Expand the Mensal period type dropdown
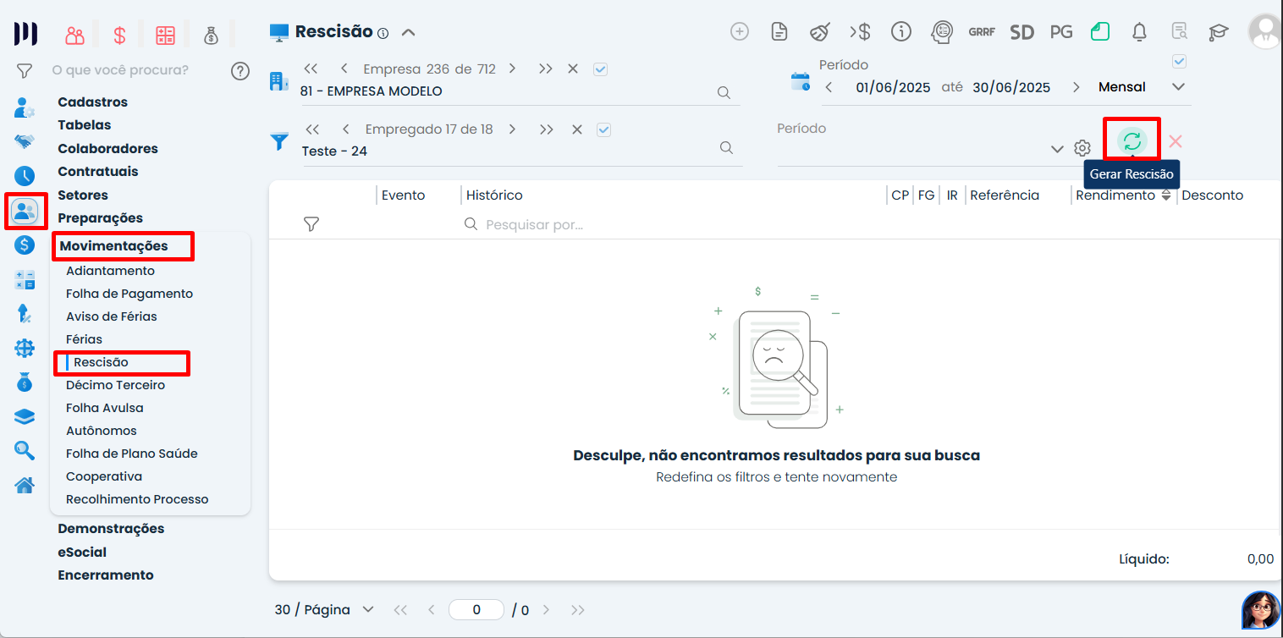Screen dimensions: 1283x638 [1178, 87]
